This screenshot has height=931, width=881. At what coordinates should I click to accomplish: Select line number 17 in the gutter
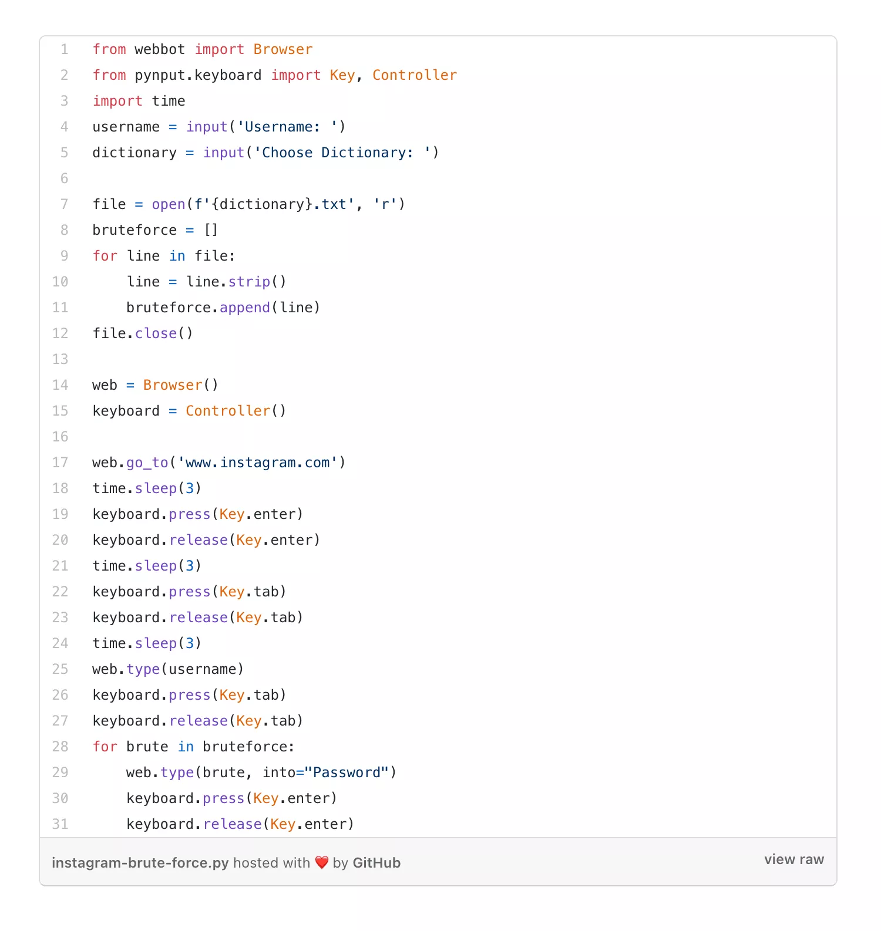click(60, 463)
